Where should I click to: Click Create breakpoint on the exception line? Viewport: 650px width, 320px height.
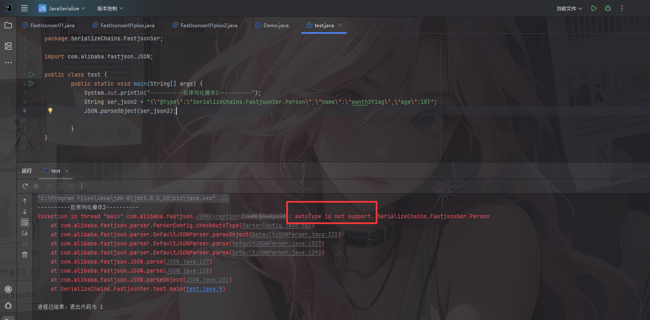tap(263, 216)
